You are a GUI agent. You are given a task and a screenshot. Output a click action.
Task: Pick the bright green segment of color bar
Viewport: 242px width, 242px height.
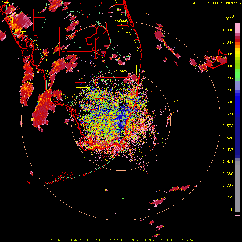(x=237, y=73)
